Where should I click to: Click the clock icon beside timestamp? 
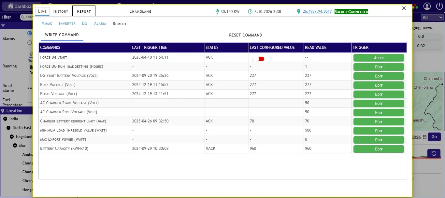tap(250, 11)
